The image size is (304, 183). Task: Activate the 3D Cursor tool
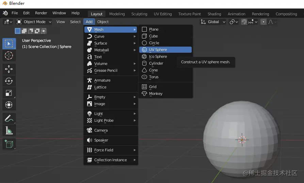click(x=9, y=55)
